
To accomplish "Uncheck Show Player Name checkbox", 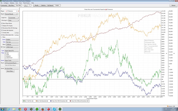I will tap(2, 23).
